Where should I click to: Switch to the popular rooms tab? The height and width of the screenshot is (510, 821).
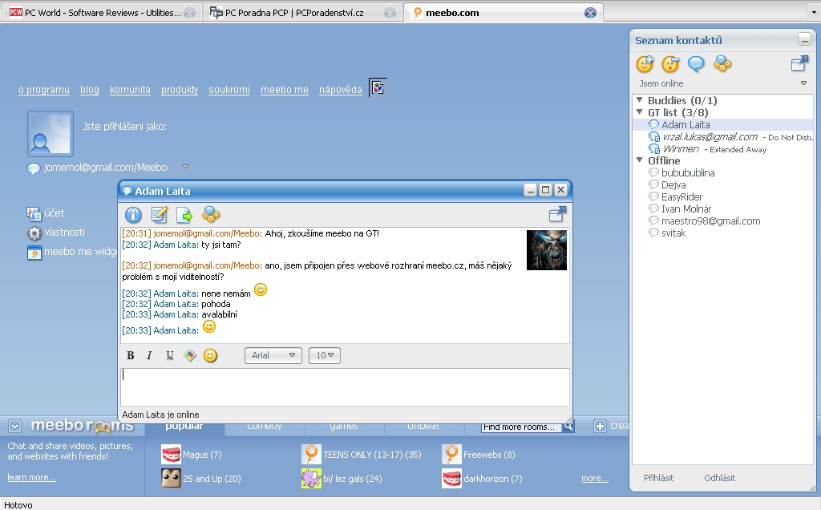184,427
